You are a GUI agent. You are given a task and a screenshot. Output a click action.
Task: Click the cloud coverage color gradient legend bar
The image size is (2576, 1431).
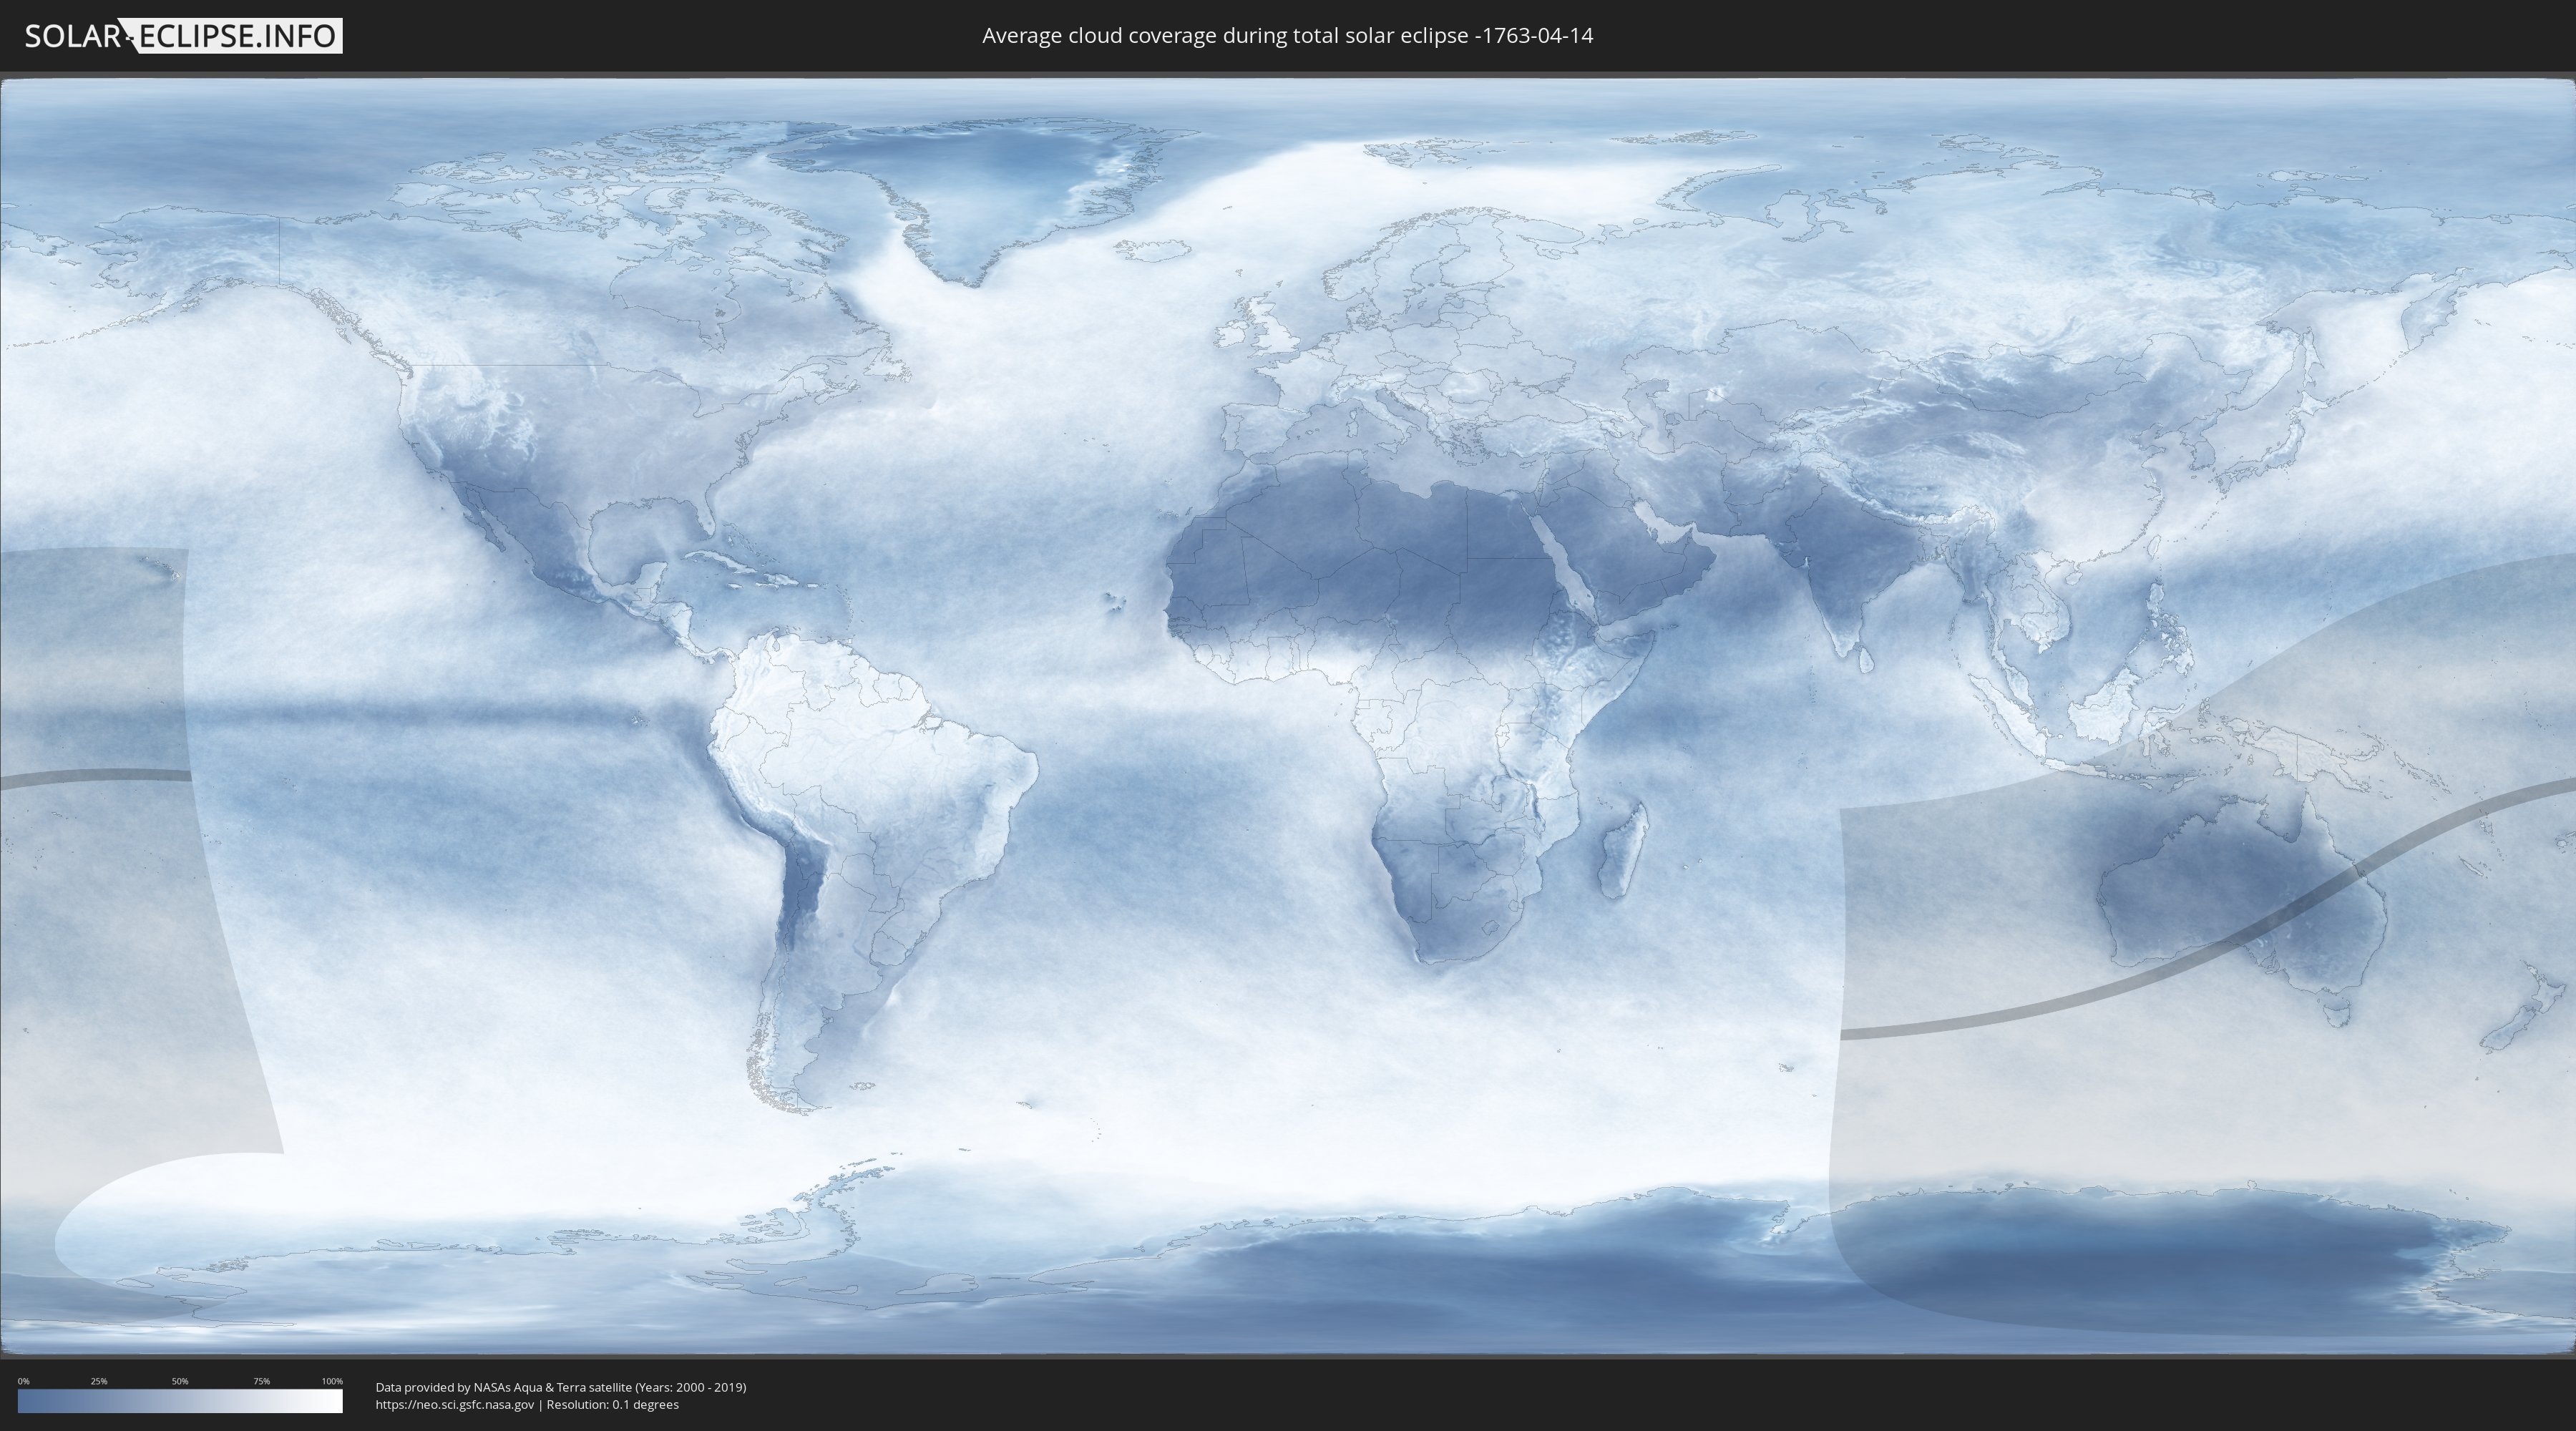click(180, 1401)
